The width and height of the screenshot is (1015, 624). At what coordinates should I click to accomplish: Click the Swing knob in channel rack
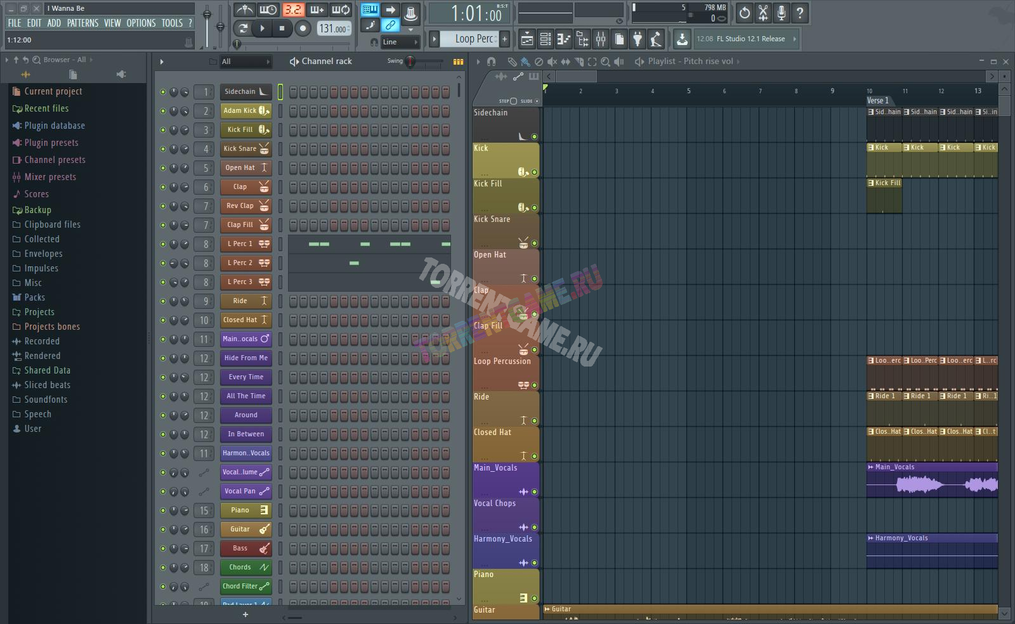point(411,62)
